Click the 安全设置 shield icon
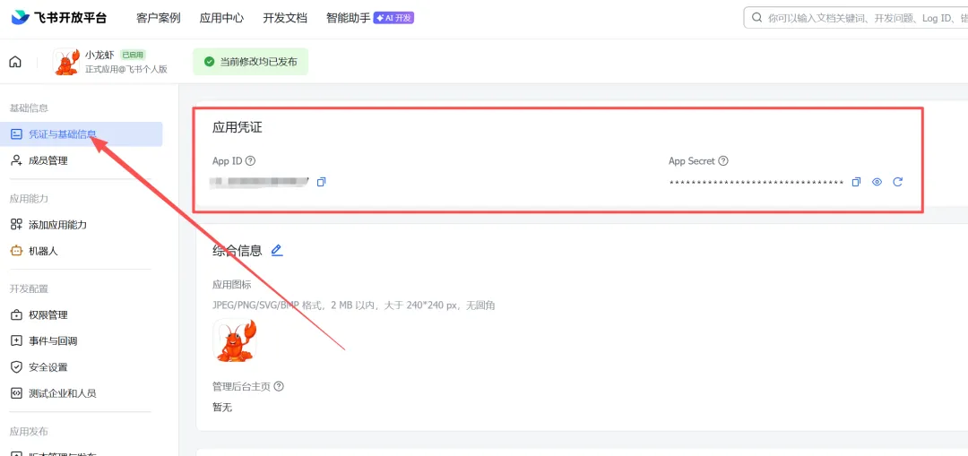968x456 pixels. click(17, 367)
